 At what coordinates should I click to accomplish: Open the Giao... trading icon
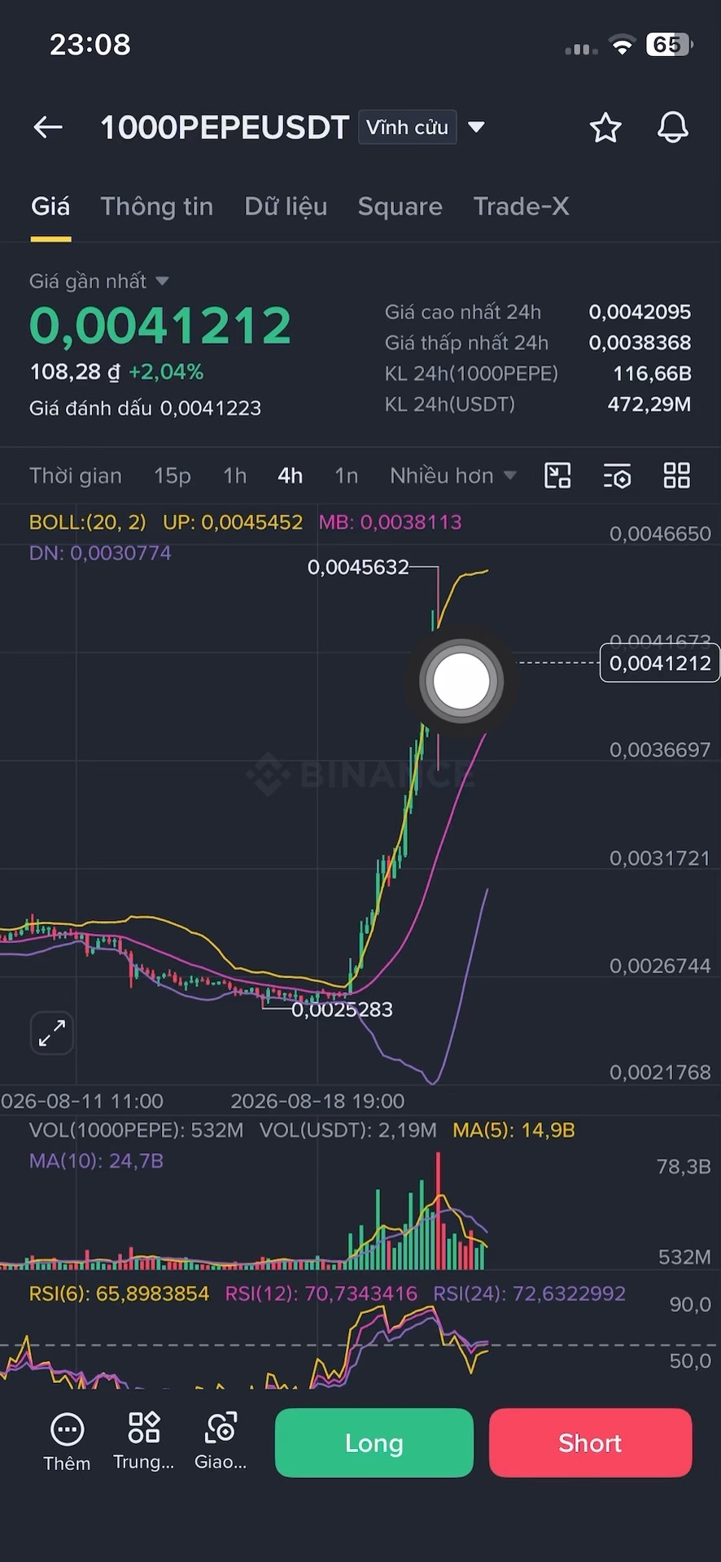(x=221, y=1442)
